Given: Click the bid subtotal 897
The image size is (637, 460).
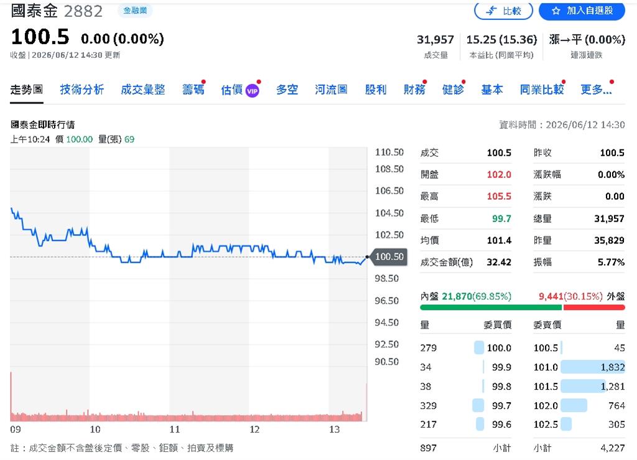Looking at the screenshot, I should [x=428, y=448].
